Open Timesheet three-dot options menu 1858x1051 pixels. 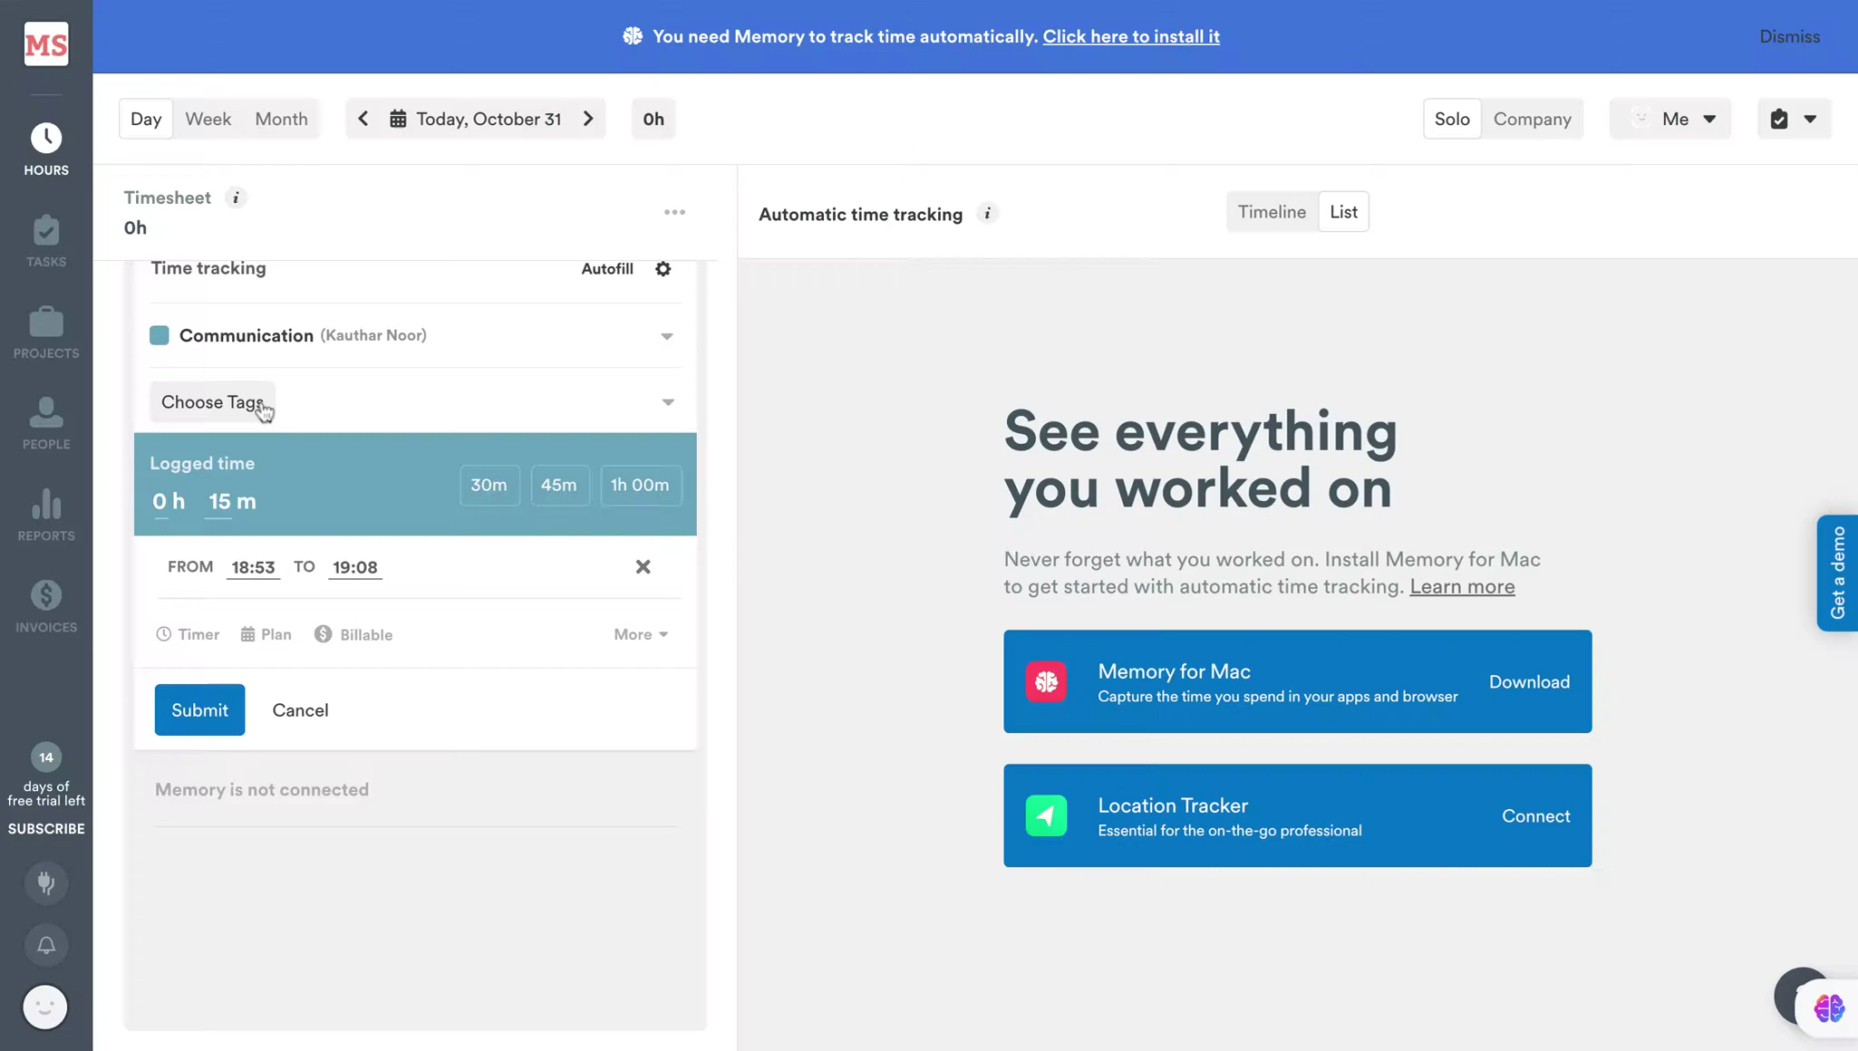click(674, 212)
